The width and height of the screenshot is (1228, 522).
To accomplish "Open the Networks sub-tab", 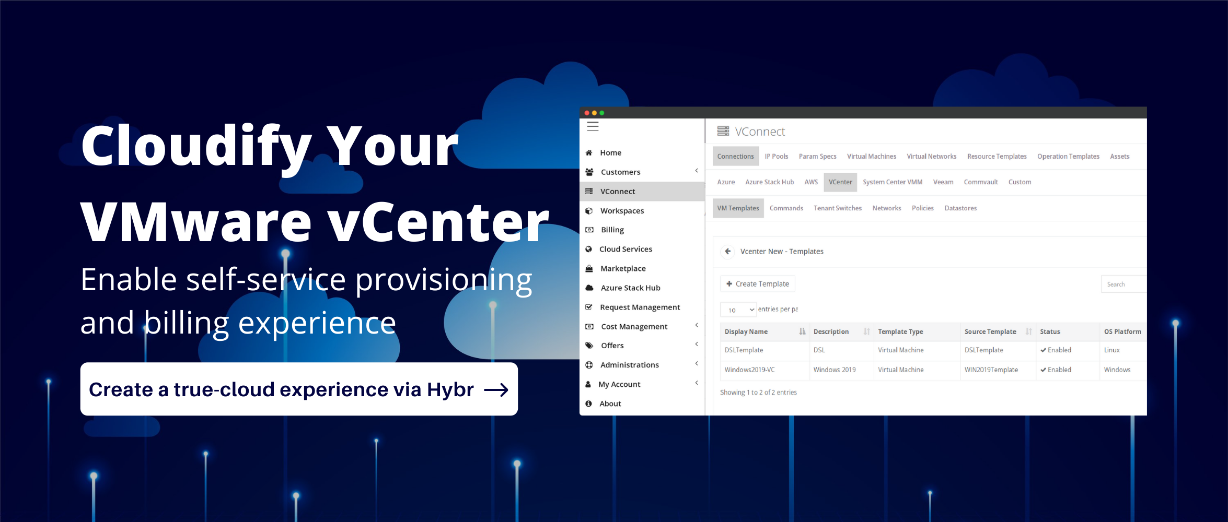I will (x=887, y=208).
